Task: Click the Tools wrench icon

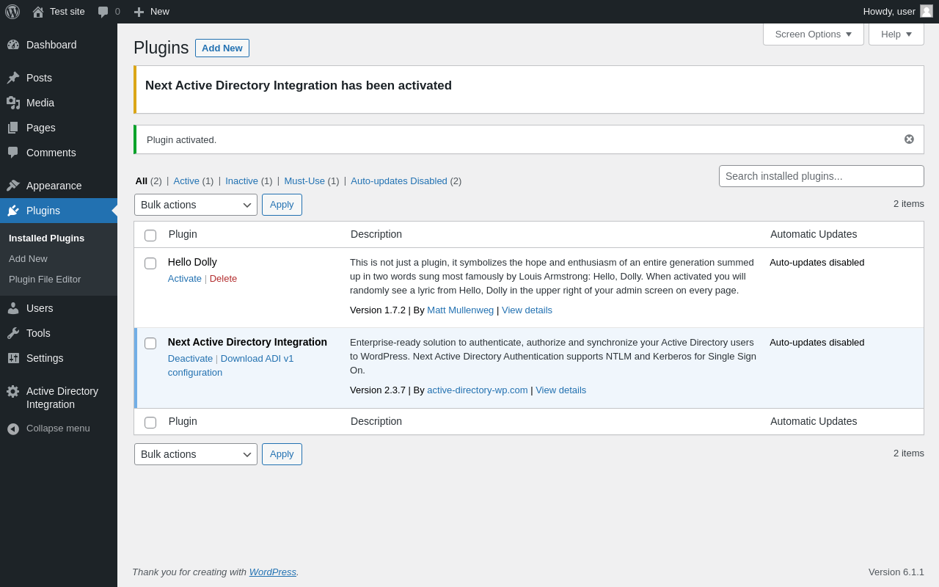Action: pos(13,333)
